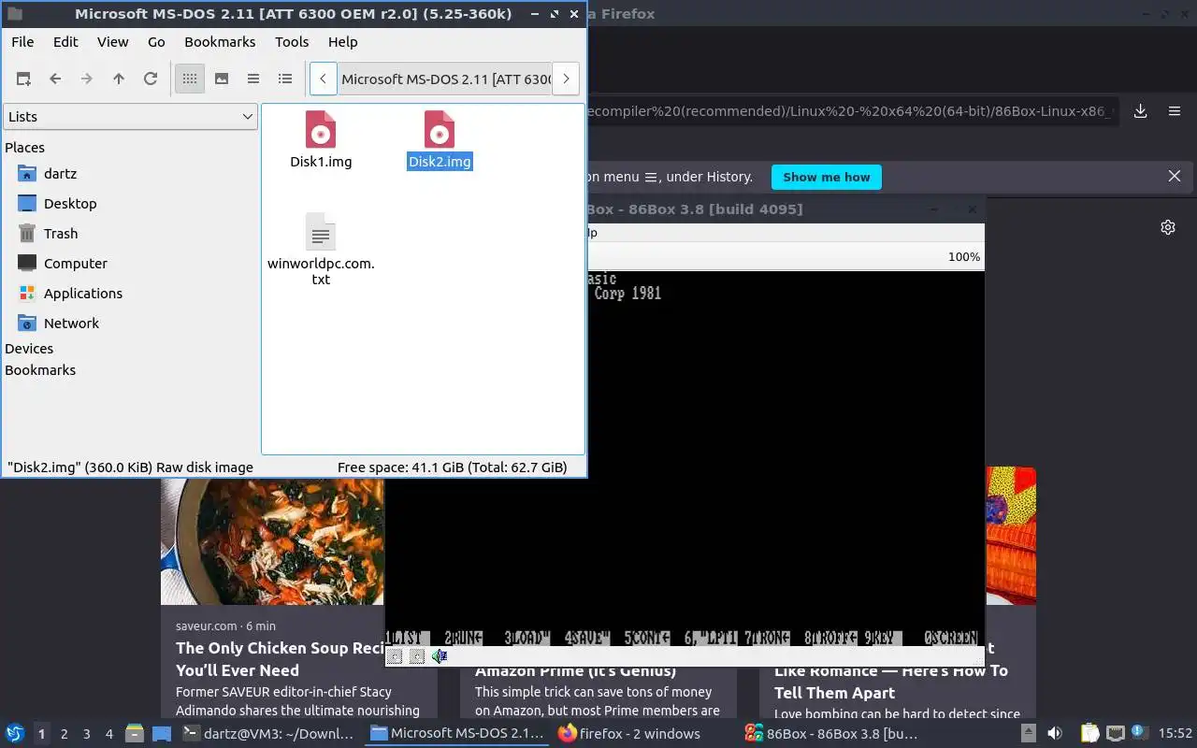The image size is (1197, 748).
Task: Click second 86Box status bar drive icon
Action: (417, 656)
